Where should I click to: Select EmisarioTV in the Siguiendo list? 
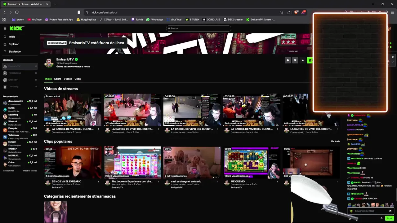pos(20,66)
